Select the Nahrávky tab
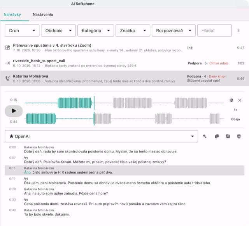Image resolution: width=249 pixels, height=226 pixels. coord(12,14)
